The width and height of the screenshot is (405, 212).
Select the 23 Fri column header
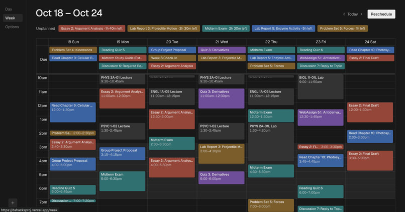321,42
